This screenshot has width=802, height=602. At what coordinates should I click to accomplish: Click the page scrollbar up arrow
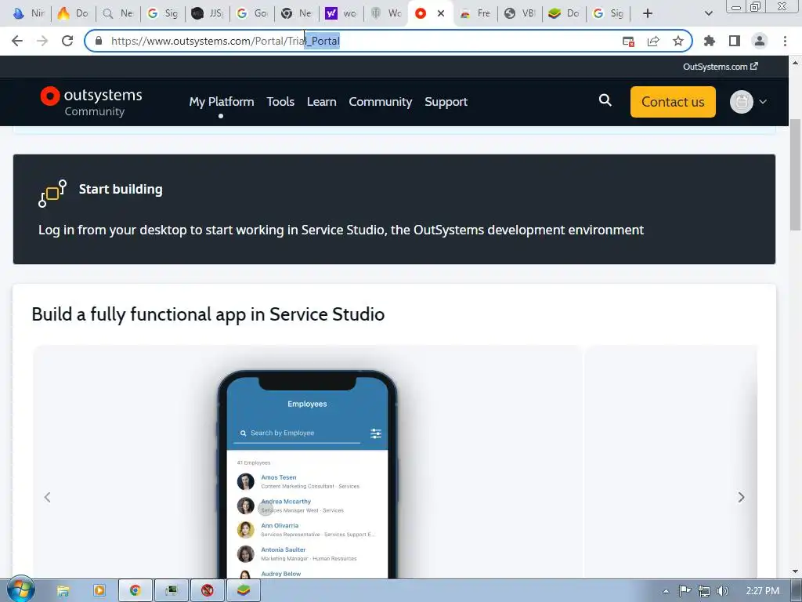pyautogui.click(x=796, y=63)
